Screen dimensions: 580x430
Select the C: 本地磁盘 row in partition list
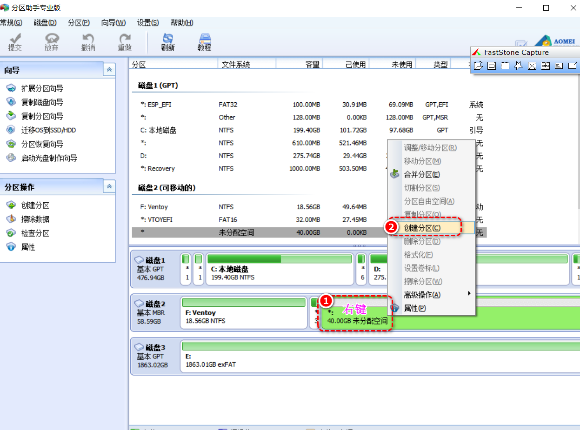pos(309,130)
